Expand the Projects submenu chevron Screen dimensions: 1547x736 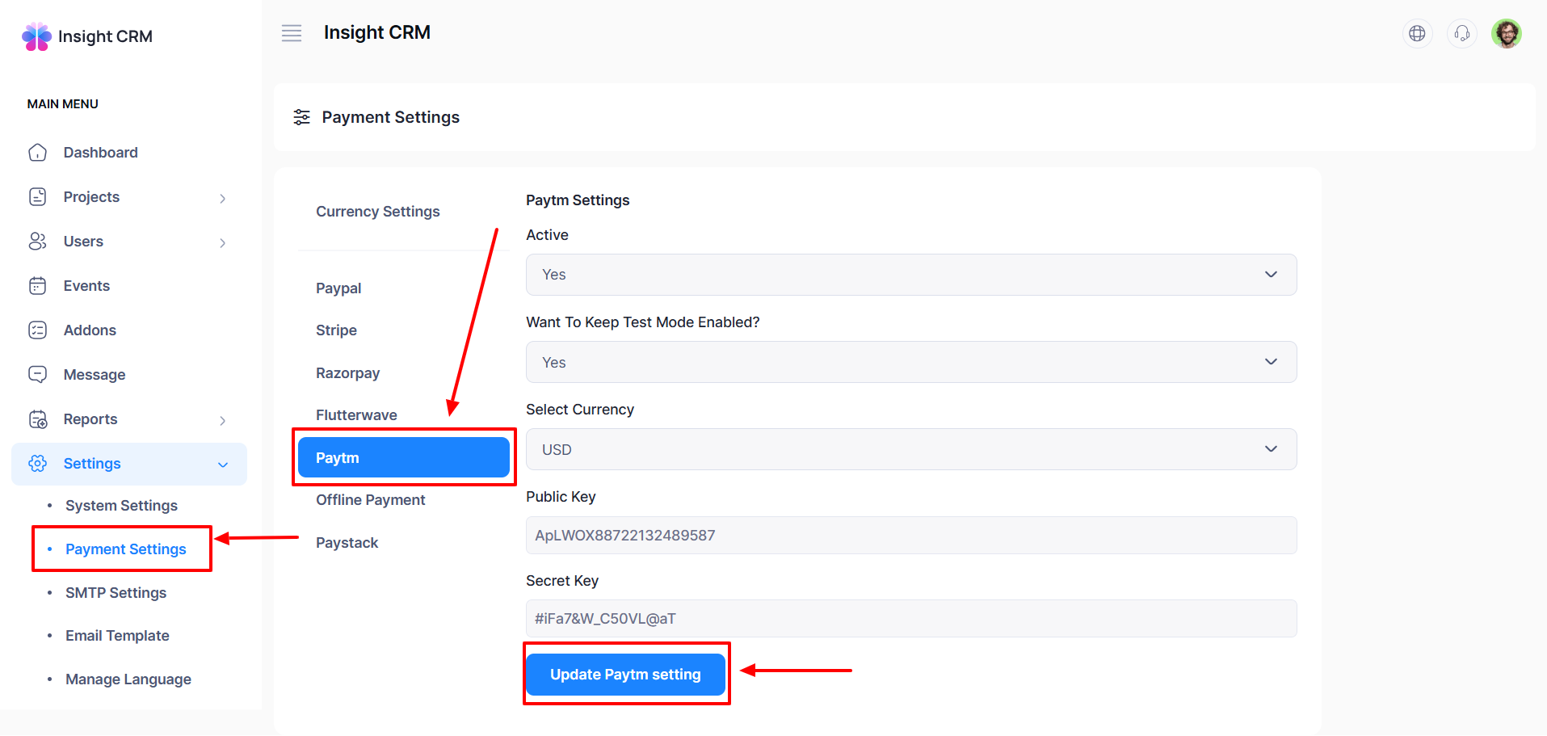222,198
